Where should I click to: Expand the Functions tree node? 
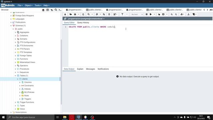coord(15,59)
